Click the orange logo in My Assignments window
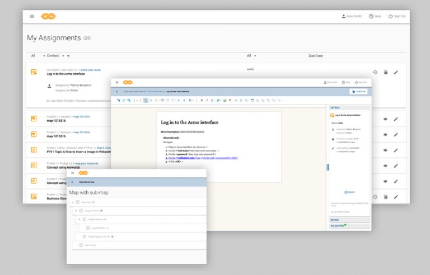Screen dimensions: 430x275 48,16
